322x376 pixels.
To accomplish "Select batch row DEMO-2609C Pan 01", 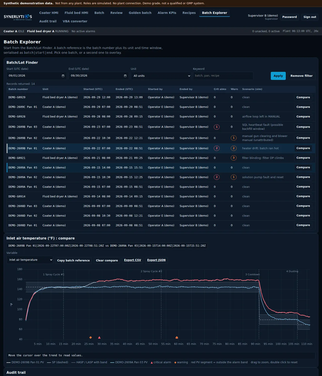I will (161, 107).
